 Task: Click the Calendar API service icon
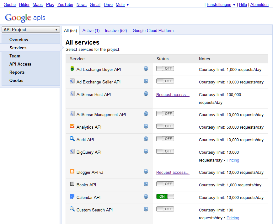coord(72,197)
